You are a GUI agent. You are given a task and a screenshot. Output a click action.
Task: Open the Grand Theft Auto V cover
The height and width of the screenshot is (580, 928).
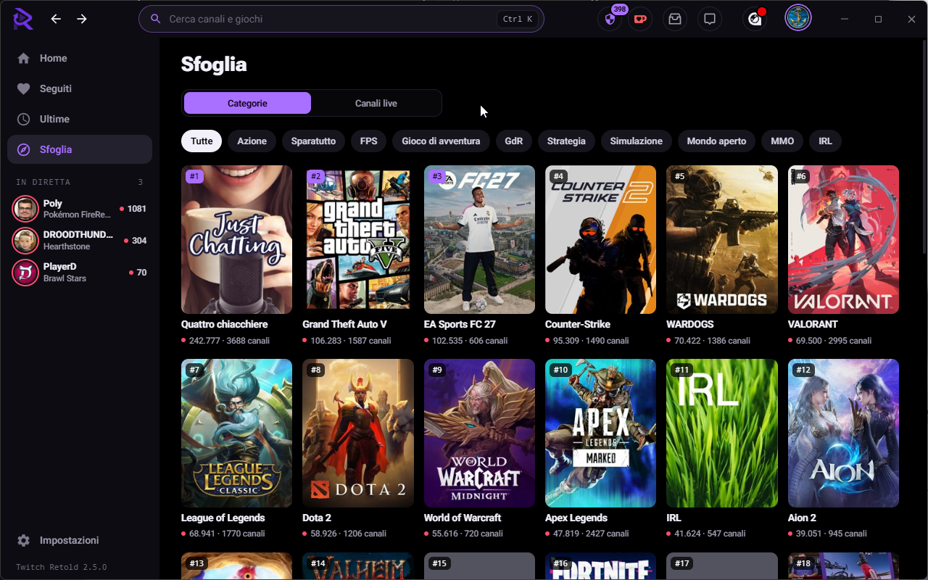pyautogui.click(x=358, y=239)
